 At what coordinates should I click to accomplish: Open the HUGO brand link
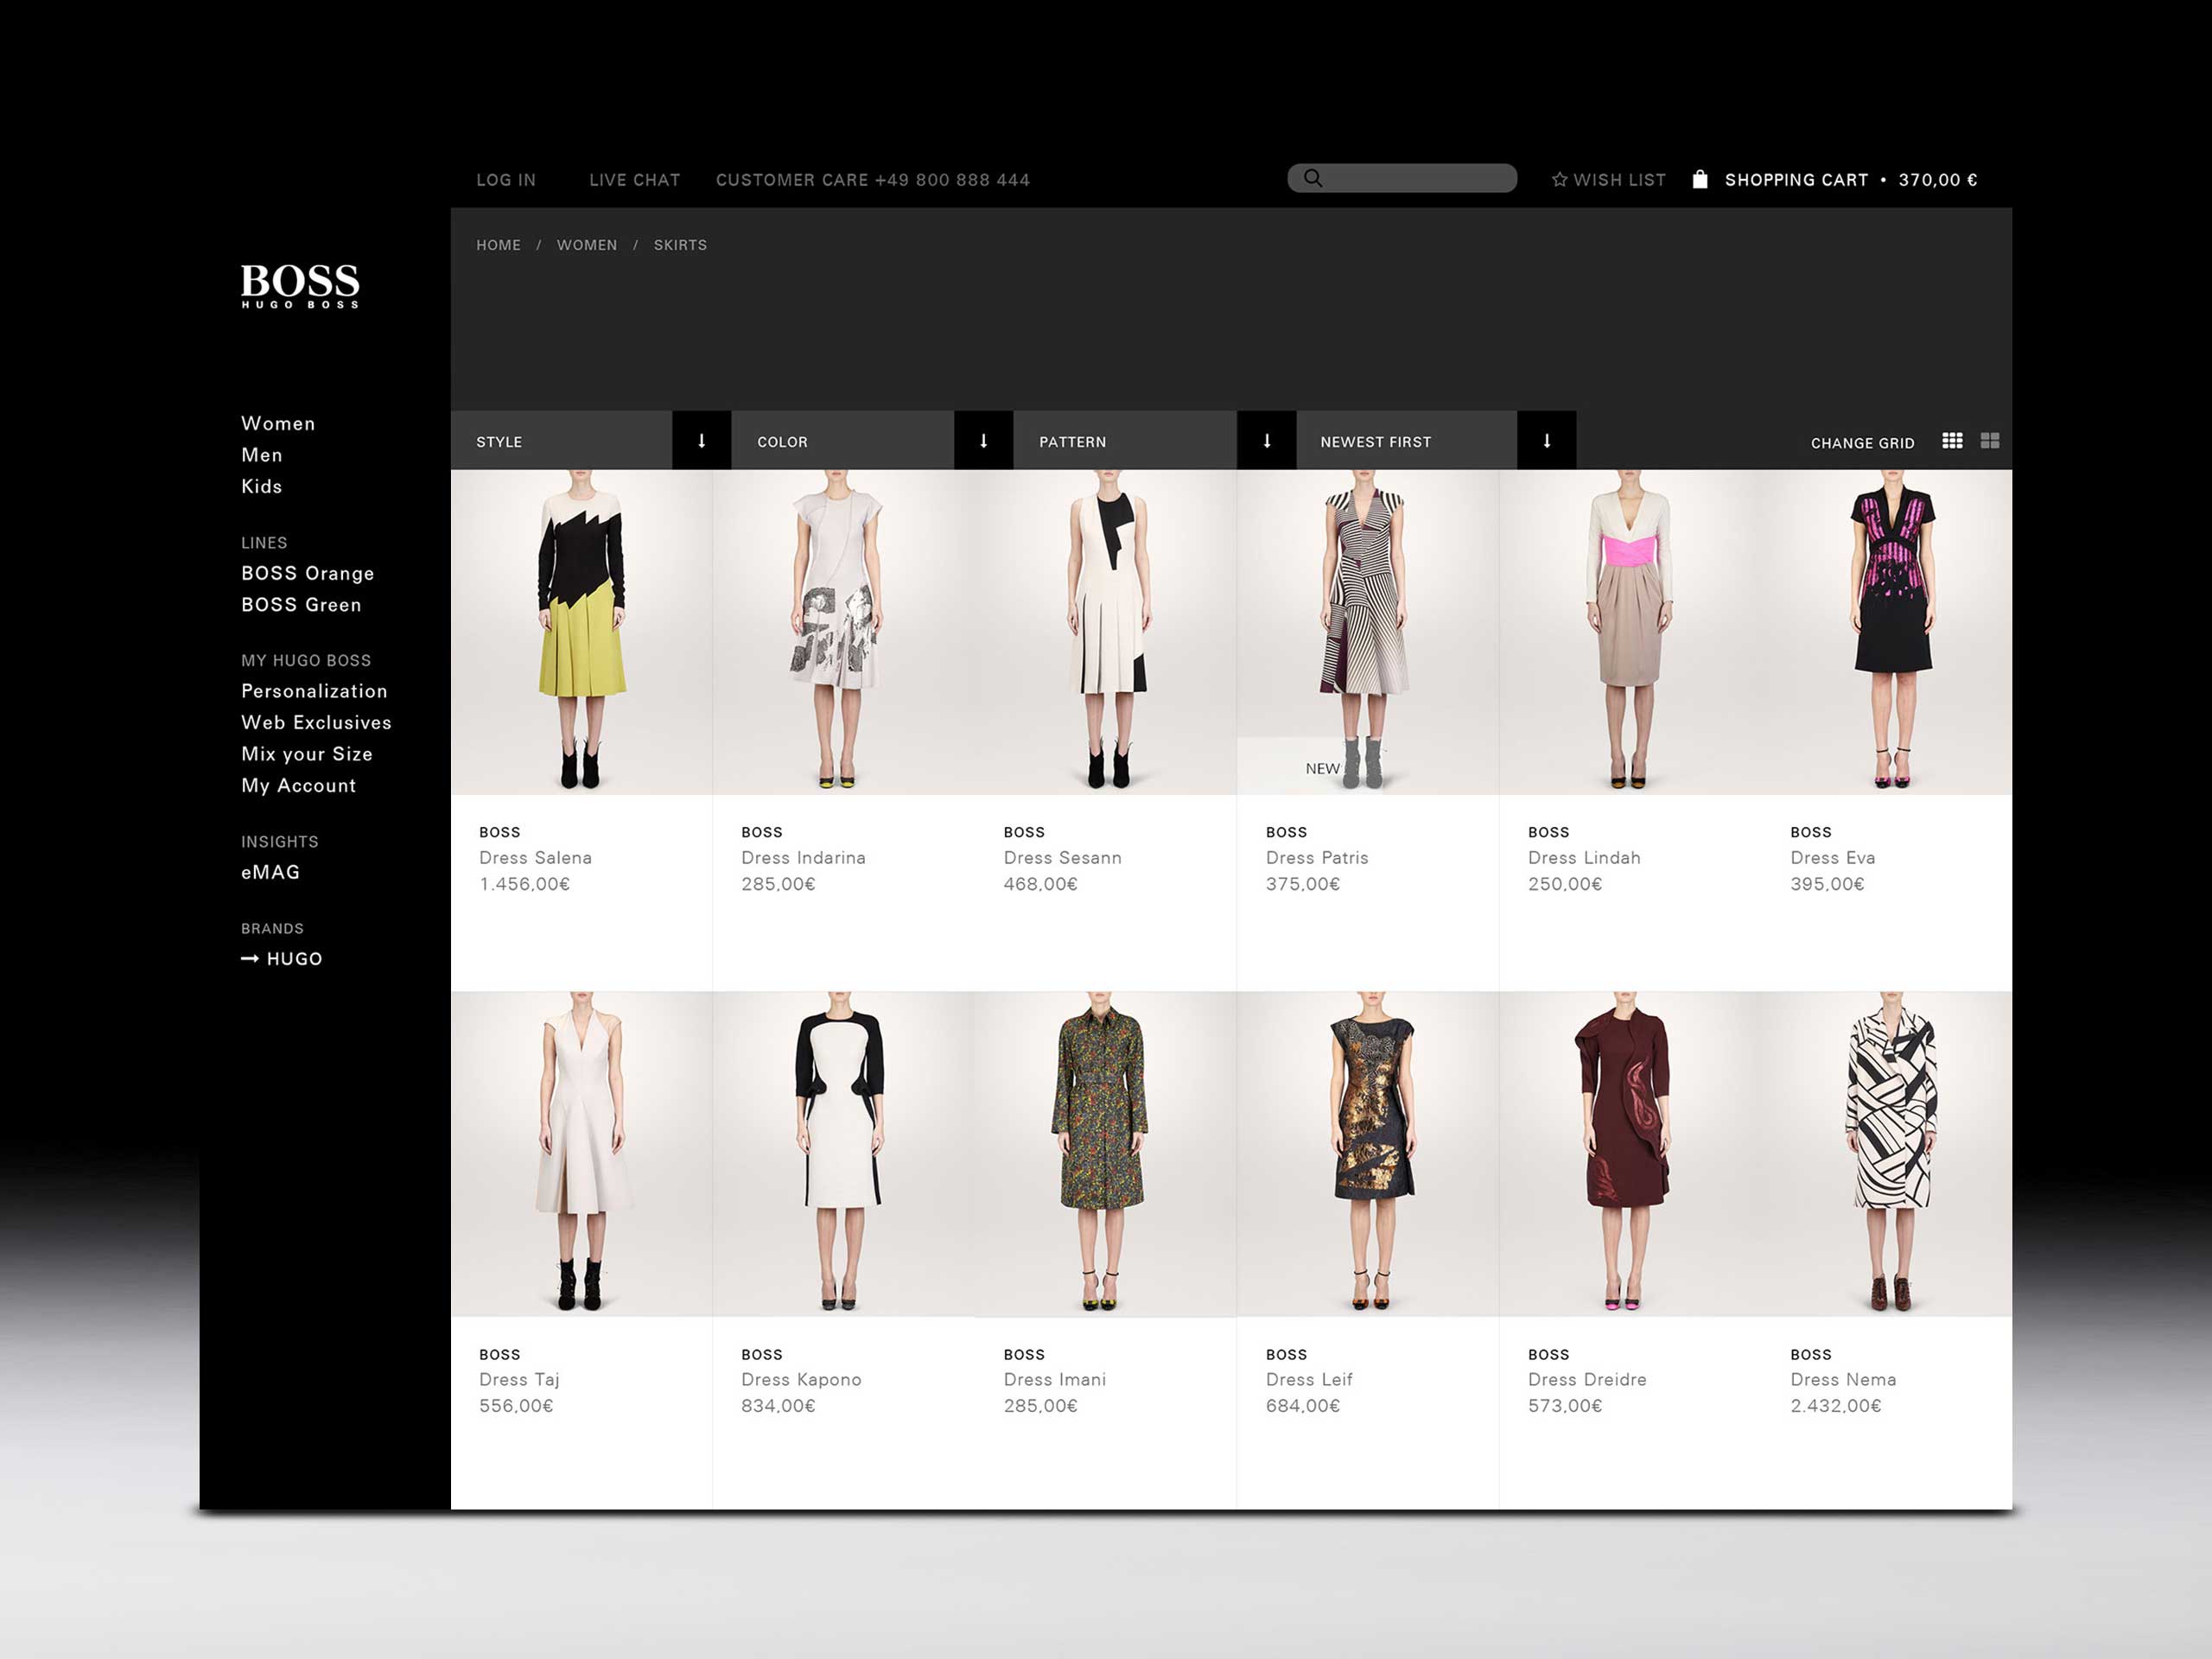[x=294, y=959]
